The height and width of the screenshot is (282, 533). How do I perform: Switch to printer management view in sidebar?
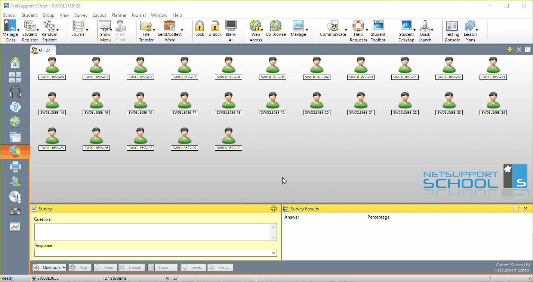click(x=15, y=167)
